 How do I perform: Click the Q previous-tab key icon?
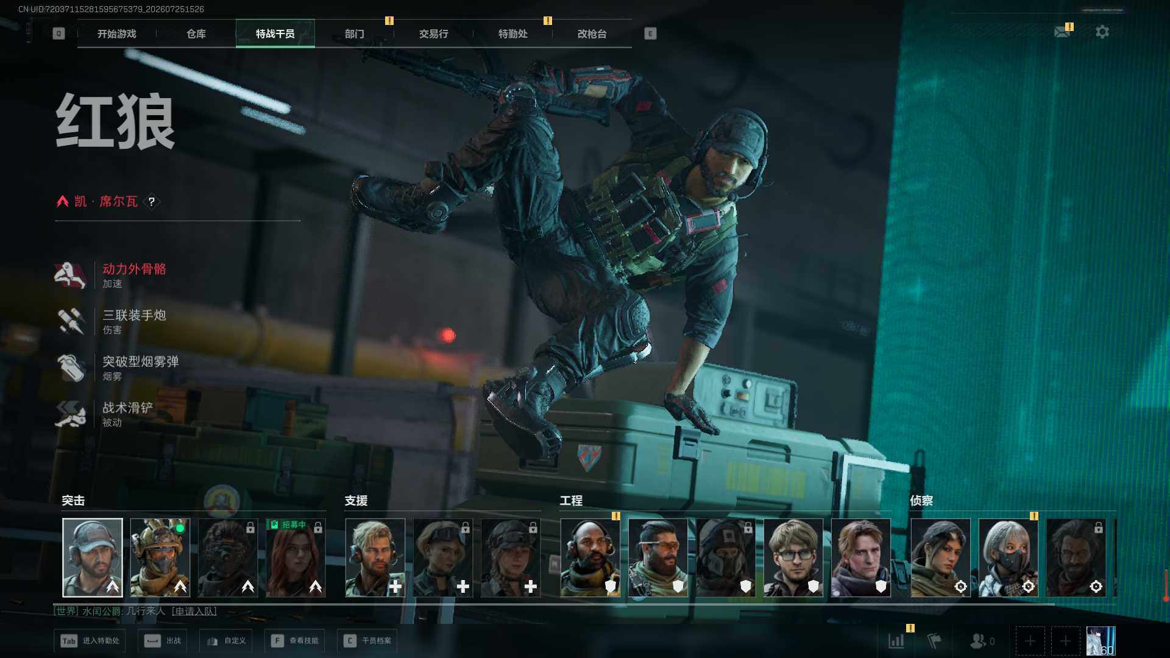pos(58,34)
